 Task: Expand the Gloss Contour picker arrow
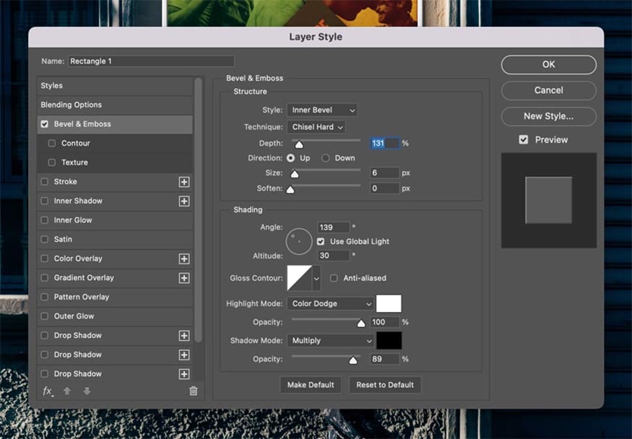(316, 278)
